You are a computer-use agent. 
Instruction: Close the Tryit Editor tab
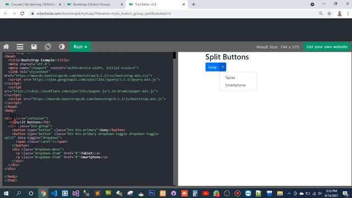point(184,4)
